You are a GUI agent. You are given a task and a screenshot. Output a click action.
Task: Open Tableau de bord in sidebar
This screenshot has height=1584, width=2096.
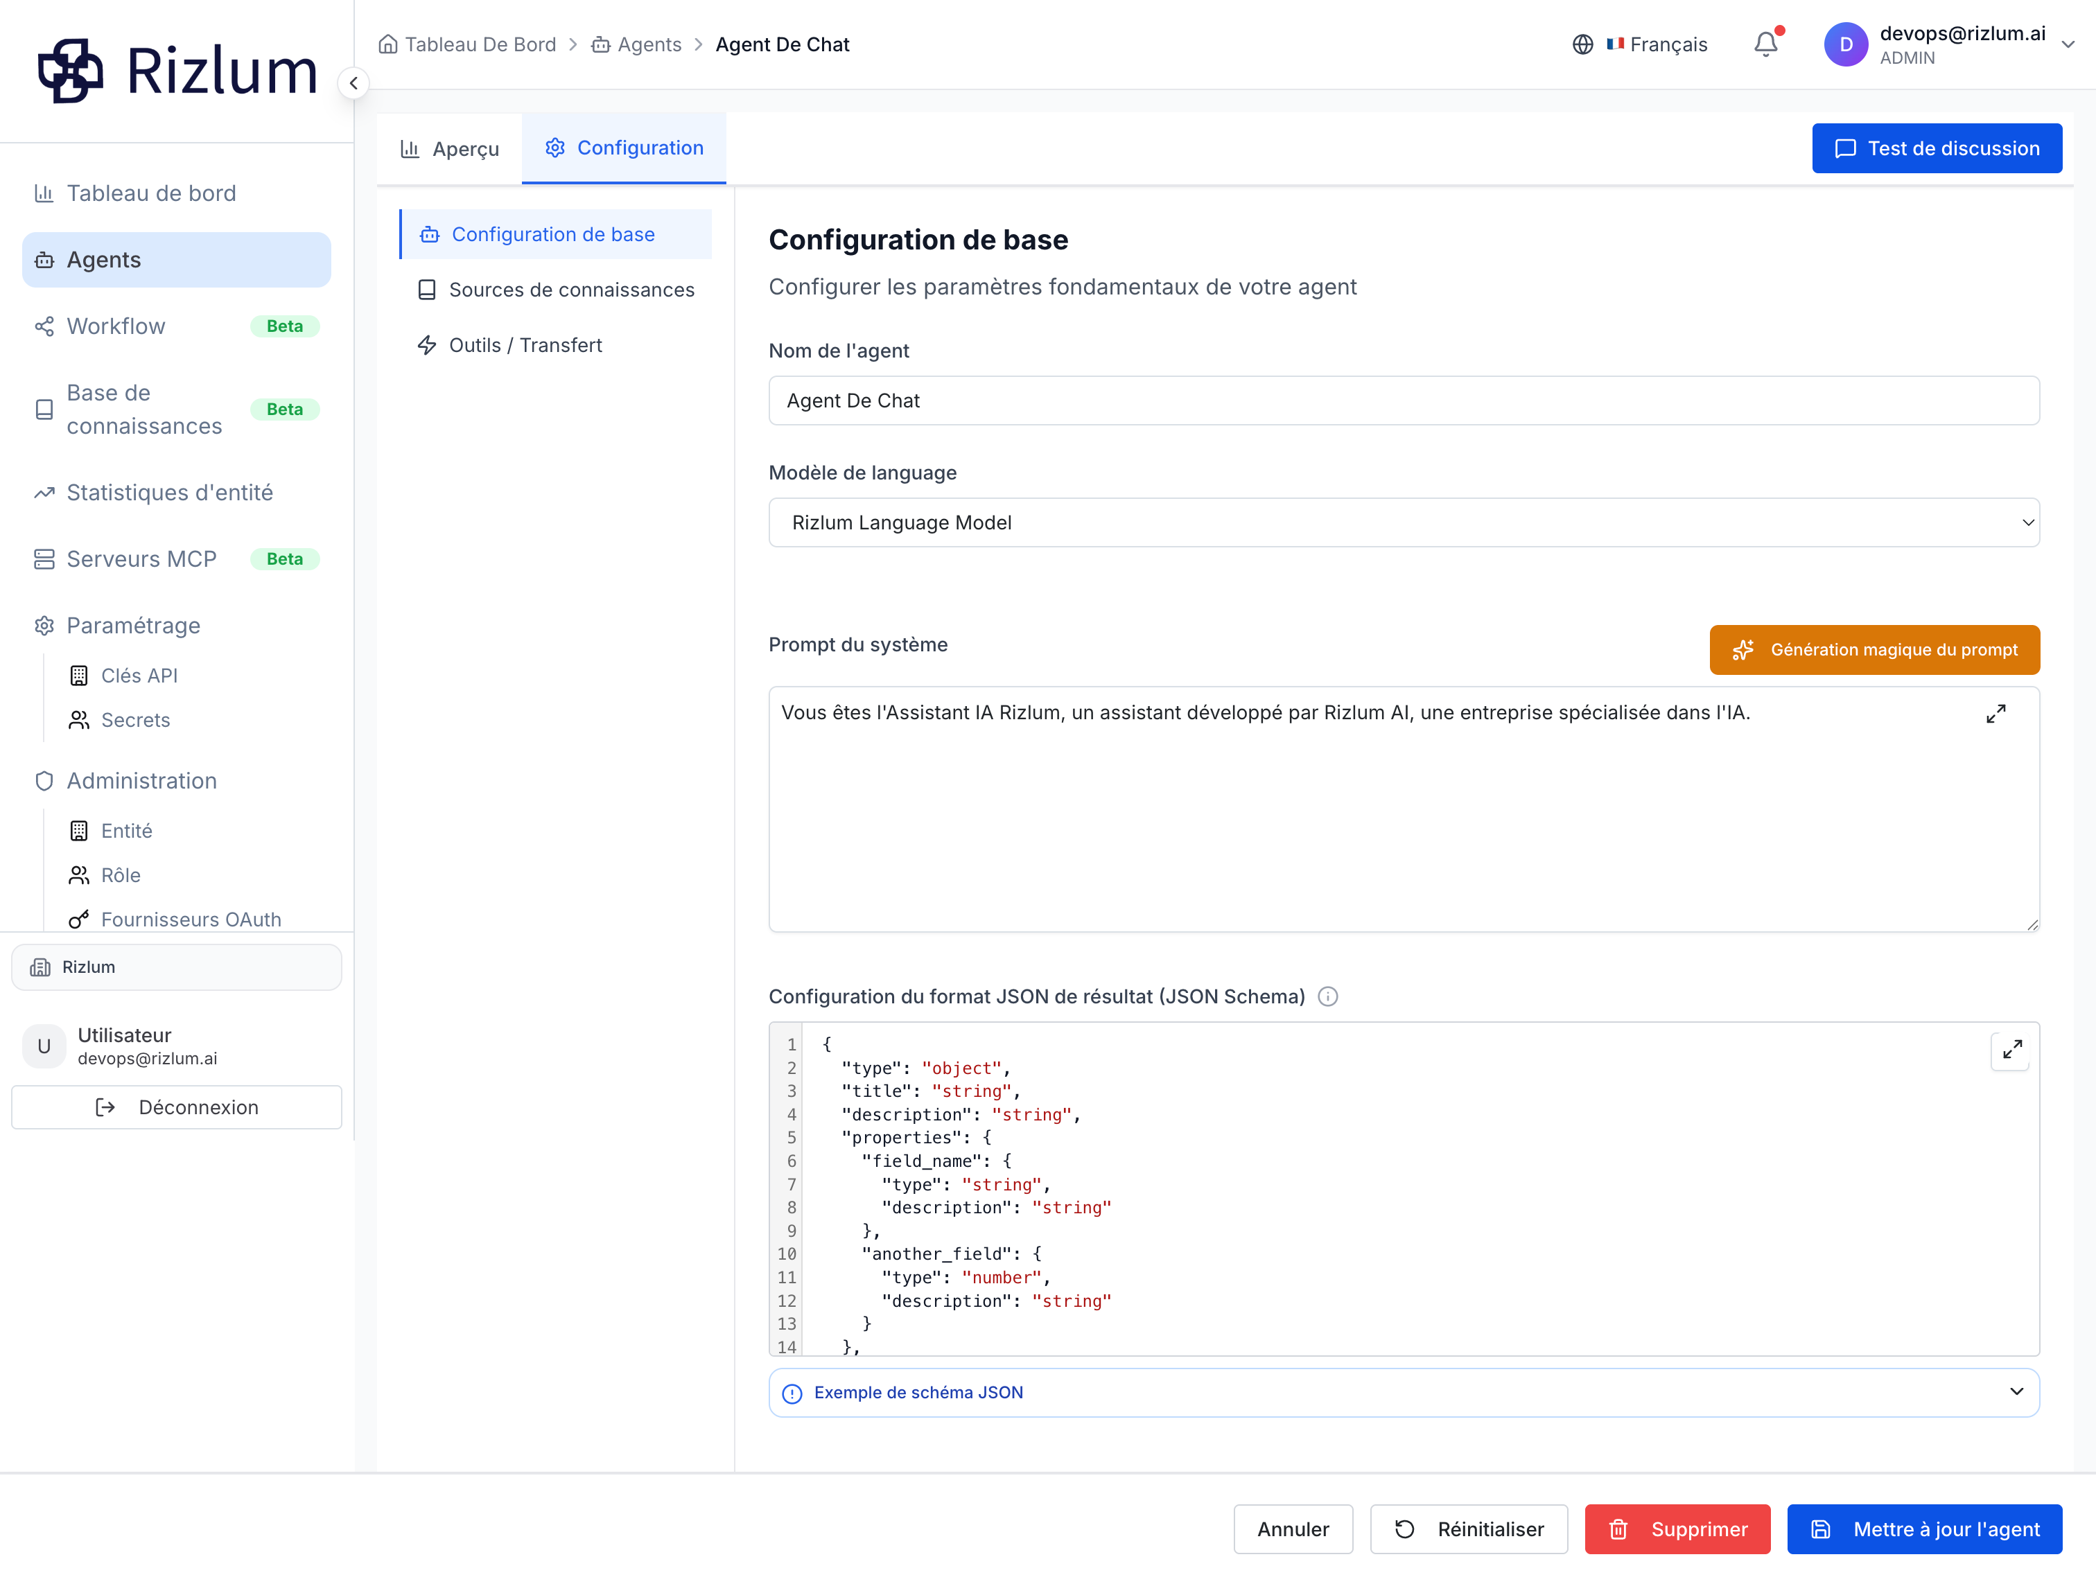click(176, 193)
